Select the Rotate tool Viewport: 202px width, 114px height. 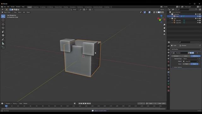(3, 28)
